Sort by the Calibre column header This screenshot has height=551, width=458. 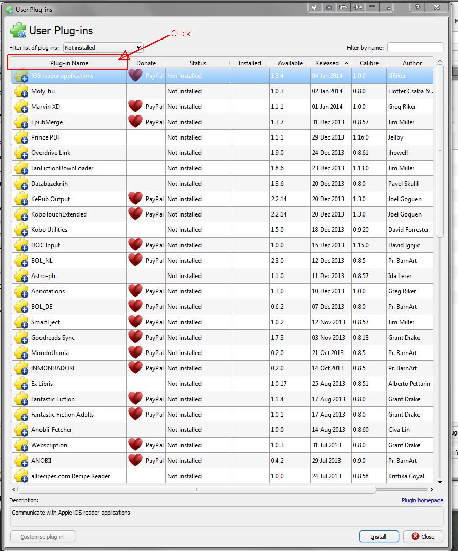pyautogui.click(x=369, y=63)
